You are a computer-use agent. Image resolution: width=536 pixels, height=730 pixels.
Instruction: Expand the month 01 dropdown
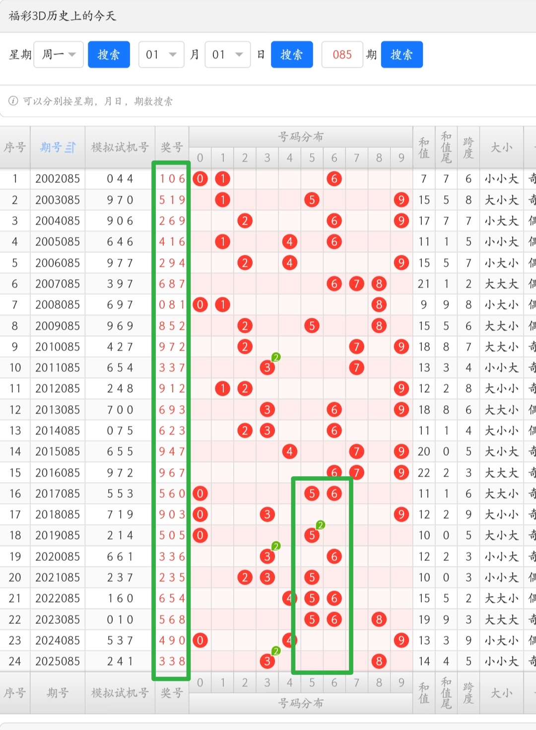tap(161, 55)
